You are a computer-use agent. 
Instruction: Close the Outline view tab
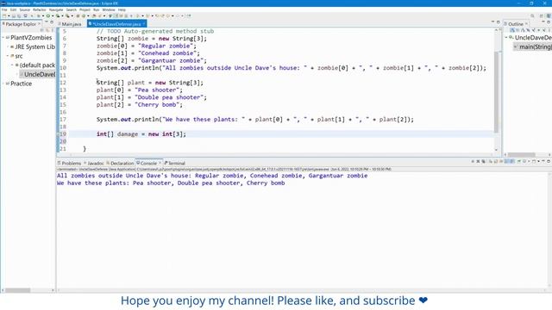click(x=526, y=24)
